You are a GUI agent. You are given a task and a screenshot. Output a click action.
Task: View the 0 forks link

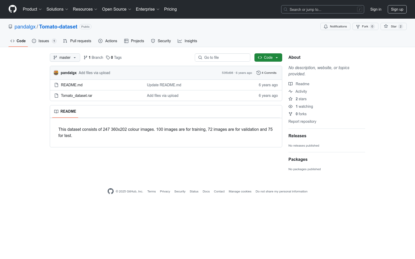(x=298, y=114)
